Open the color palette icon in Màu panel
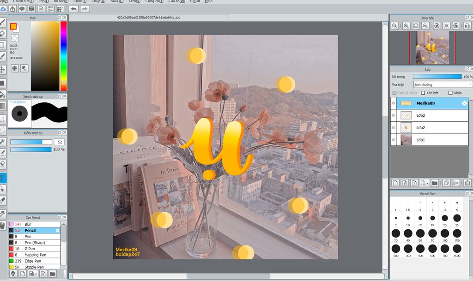 click(15, 68)
